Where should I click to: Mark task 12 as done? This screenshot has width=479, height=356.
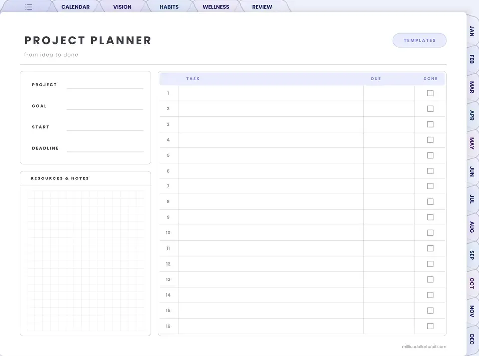pyautogui.click(x=430, y=264)
